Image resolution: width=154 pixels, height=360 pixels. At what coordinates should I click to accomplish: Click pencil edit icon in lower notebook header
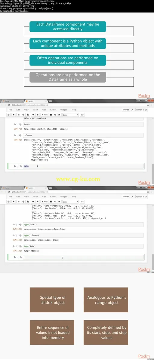(133, 197)
